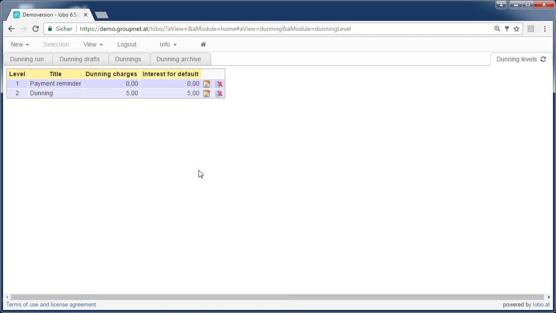Screen dimensions: 556x313
Task: Click the level 1 number cell
Action: click(x=17, y=83)
